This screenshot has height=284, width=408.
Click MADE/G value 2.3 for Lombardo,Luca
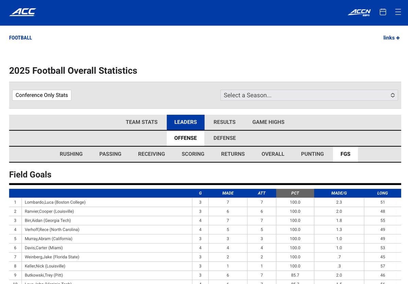tap(339, 202)
